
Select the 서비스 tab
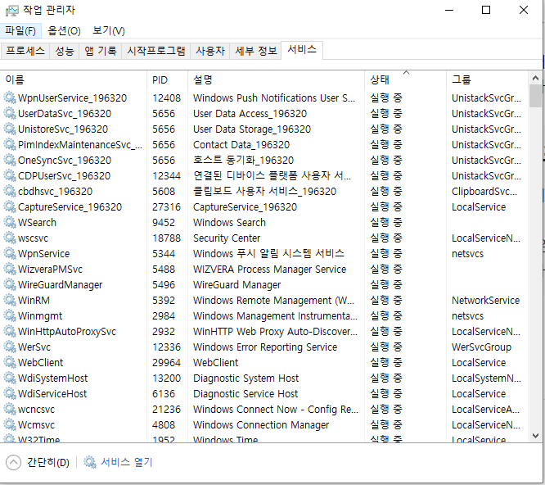tap(302, 50)
